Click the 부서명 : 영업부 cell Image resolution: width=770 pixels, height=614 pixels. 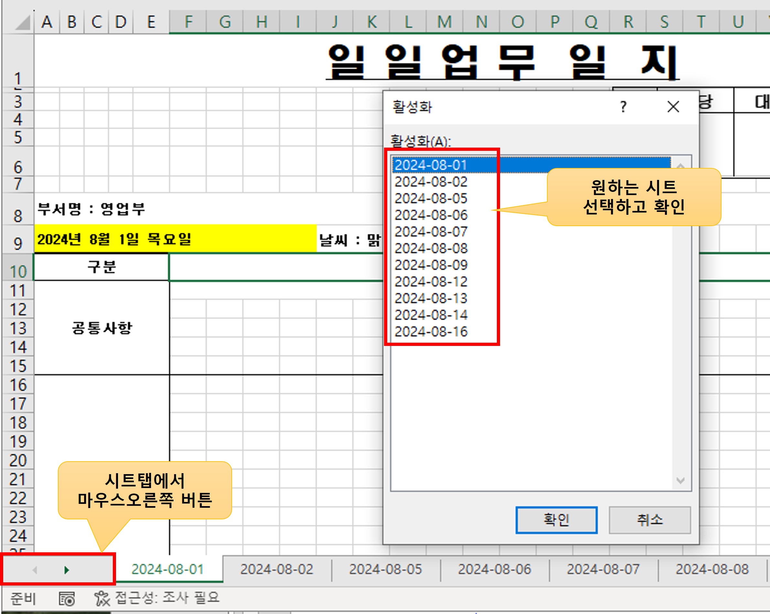pos(91,209)
